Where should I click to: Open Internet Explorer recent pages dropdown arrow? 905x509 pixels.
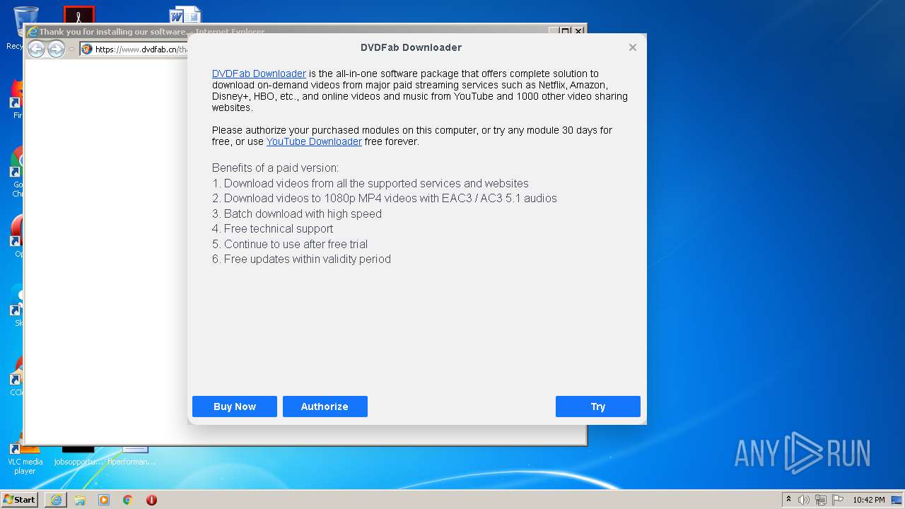(x=71, y=49)
